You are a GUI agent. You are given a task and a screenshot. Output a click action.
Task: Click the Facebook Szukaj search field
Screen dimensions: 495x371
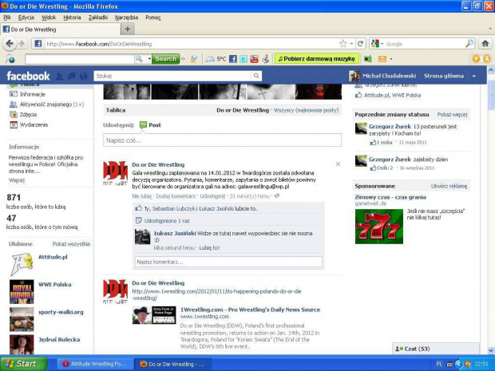click(x=173, y=76)
